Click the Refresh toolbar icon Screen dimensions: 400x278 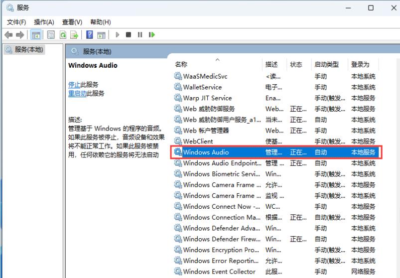[x=63, y=35]
